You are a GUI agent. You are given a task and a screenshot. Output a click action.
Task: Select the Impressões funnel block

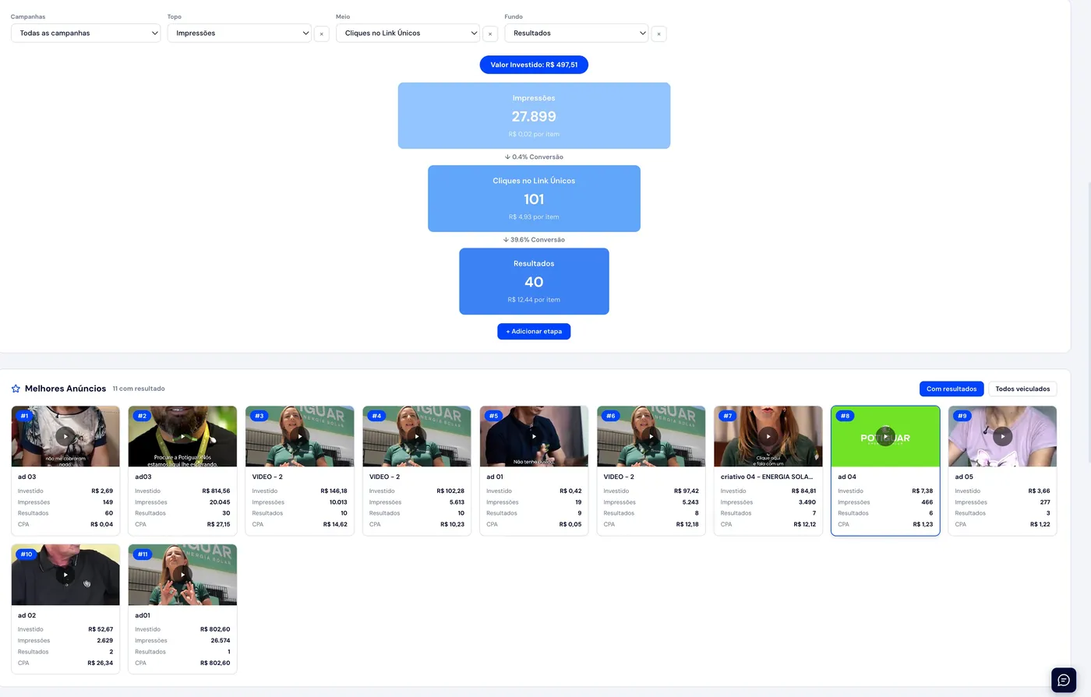tap(534, 115)
